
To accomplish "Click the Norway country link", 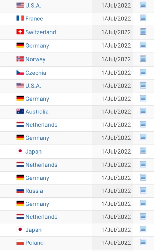I will tap(35, 59).
